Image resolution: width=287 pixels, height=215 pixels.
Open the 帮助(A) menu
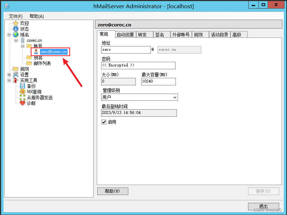coord(36,16)
